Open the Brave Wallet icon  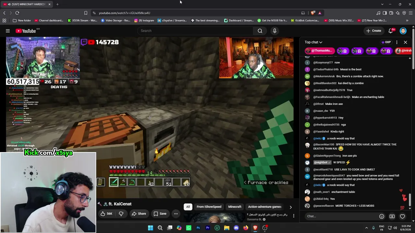point(391,13)
